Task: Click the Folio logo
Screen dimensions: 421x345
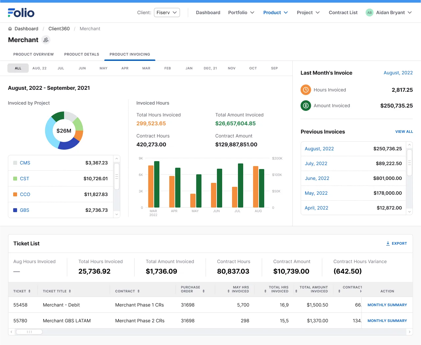Action: [21, 12]
